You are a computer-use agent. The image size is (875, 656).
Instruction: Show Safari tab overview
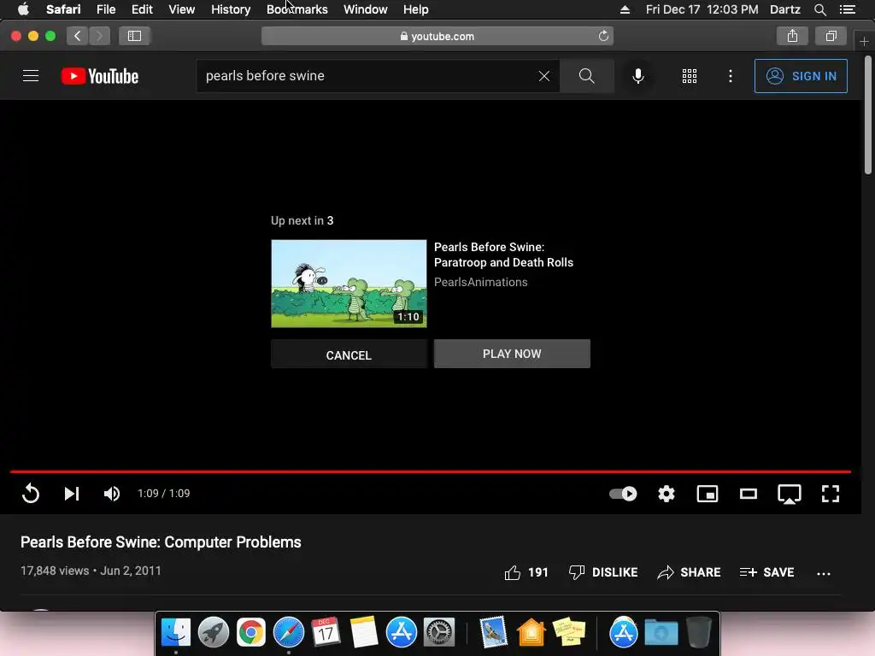point(831,36)
